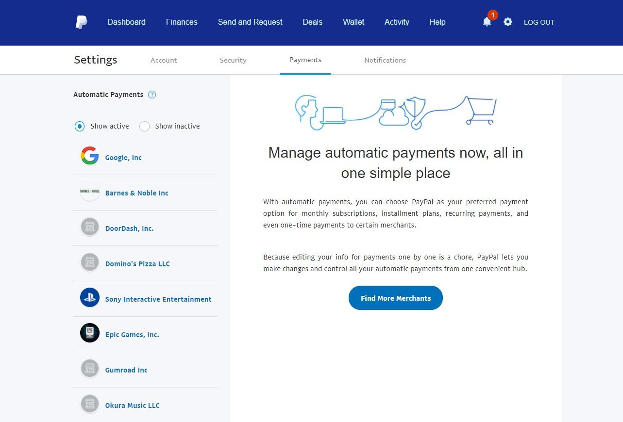Screen dimensions: 623x422
Task: Click the Sony PlayStation logo icon
Action: [x=90, y=297]
